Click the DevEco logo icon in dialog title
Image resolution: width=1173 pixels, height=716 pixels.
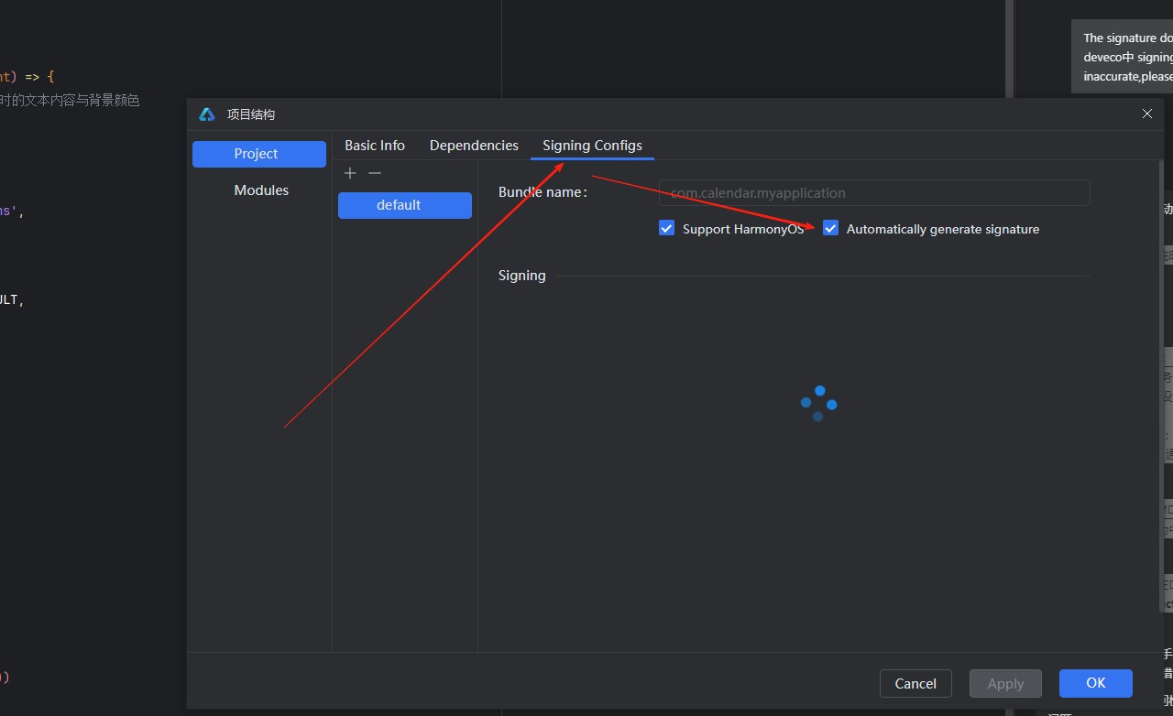point(207,114)
